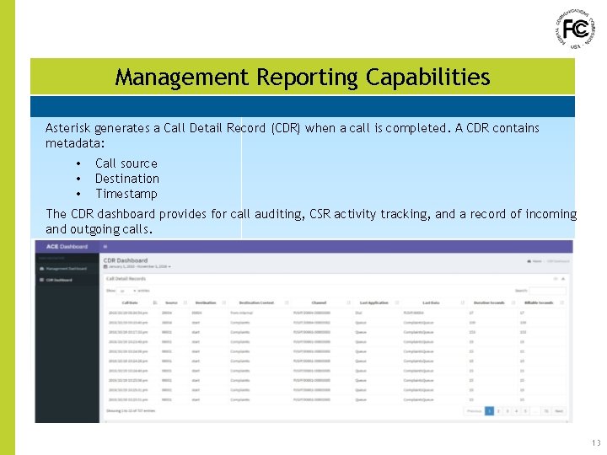Click the ACE Dashboard logo
This screenshot has width=607, height=455.
click(x=67, y=246)
